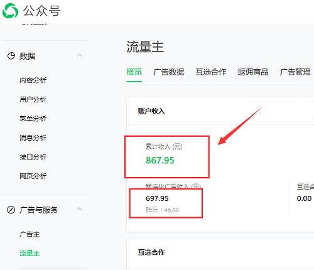Collapse the 广告与服务 section chevron

(80, 209)
